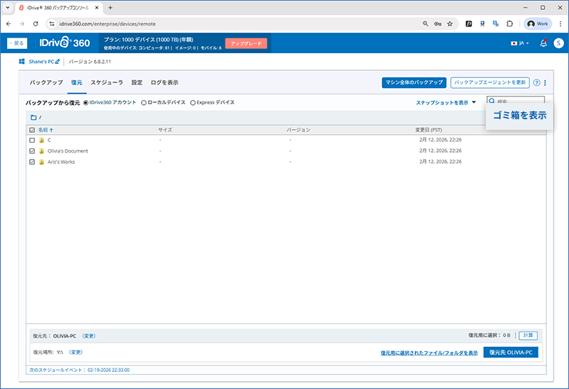The height and width of the screenshot is (389, 569).
Task: Open the notifications bell icon
Action: tap(543, 43)
